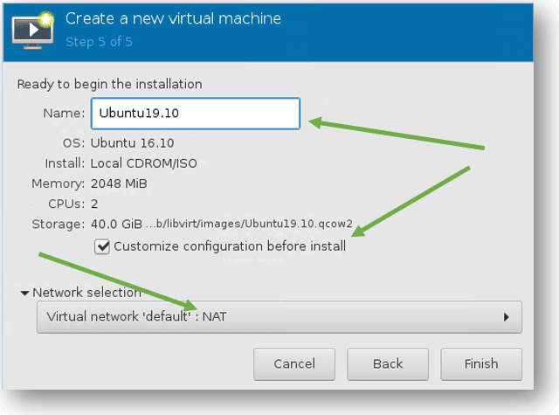Collapse the Network selection expander triangle

tap(24, 293)
